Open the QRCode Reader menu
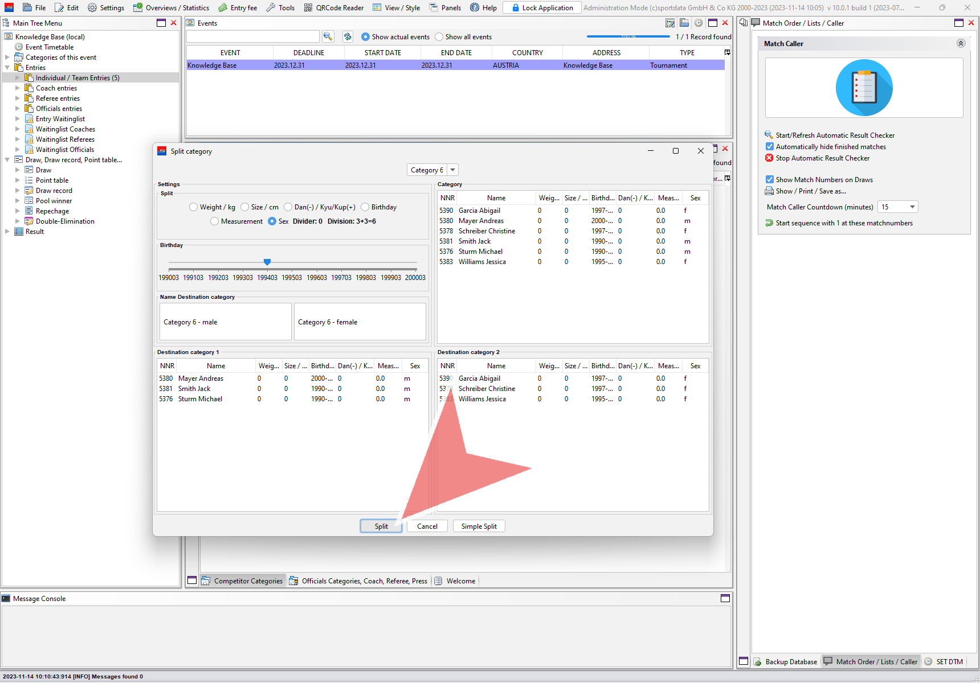Viewport: 980px width, 683px height. 334,7
